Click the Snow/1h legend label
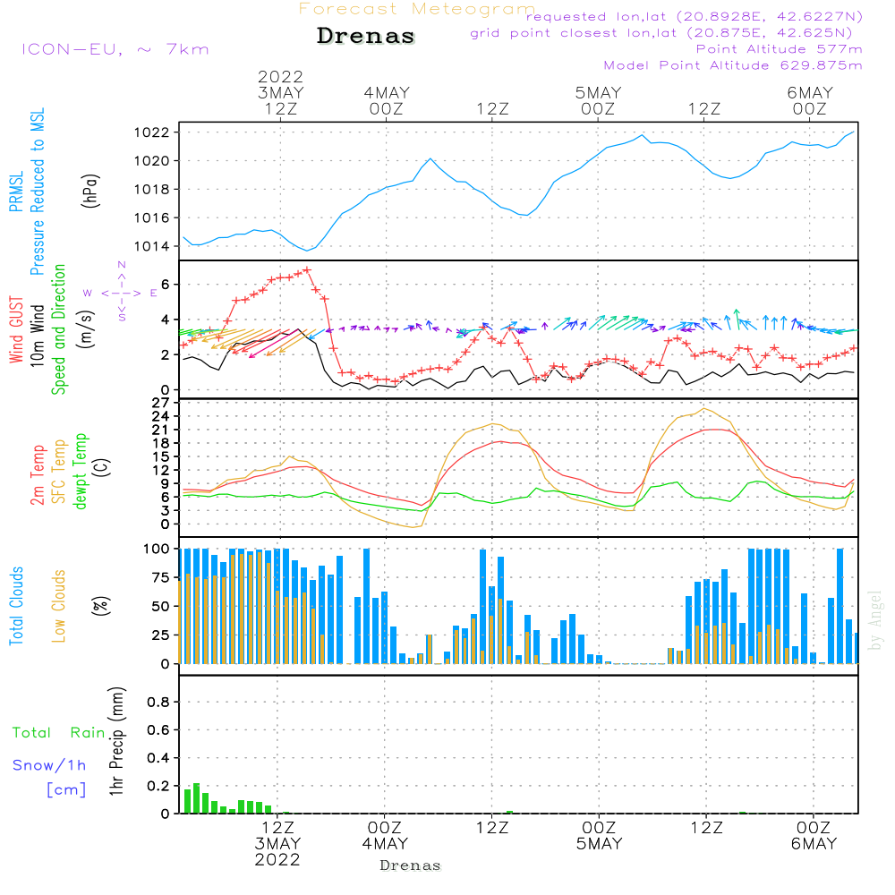Screen dimensions: 895x895 pyautogui.click(x=49, y=765)
